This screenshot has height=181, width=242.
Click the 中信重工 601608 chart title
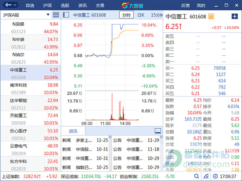point(90,15)
